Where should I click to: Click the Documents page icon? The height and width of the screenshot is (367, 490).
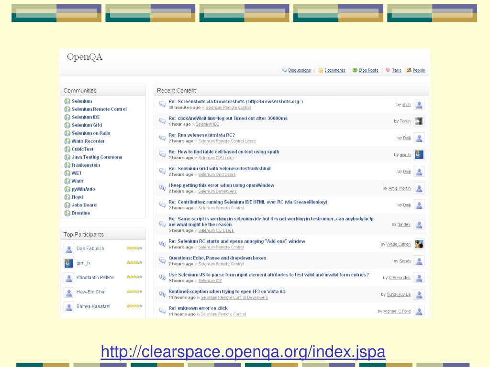[x=321, y=70]
